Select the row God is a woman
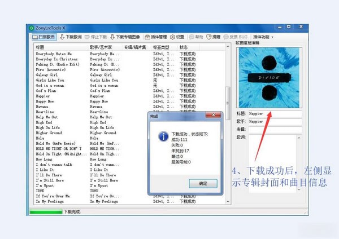 130,86
